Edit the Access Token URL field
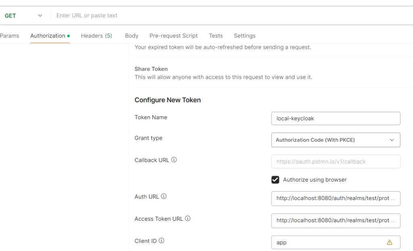Screen dimensions: 413x251 (336, 221)
